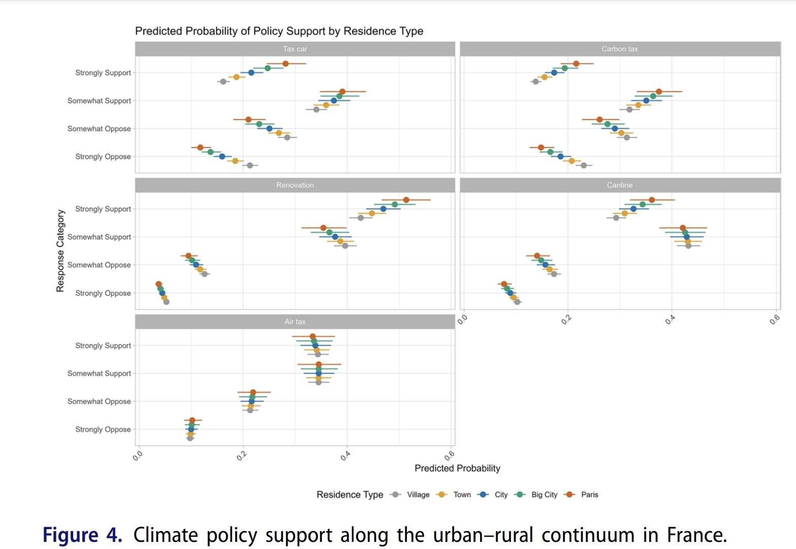Click the bold Figure 4 caption label
This screenshot has height=549, width=796.
click(82, 535)
